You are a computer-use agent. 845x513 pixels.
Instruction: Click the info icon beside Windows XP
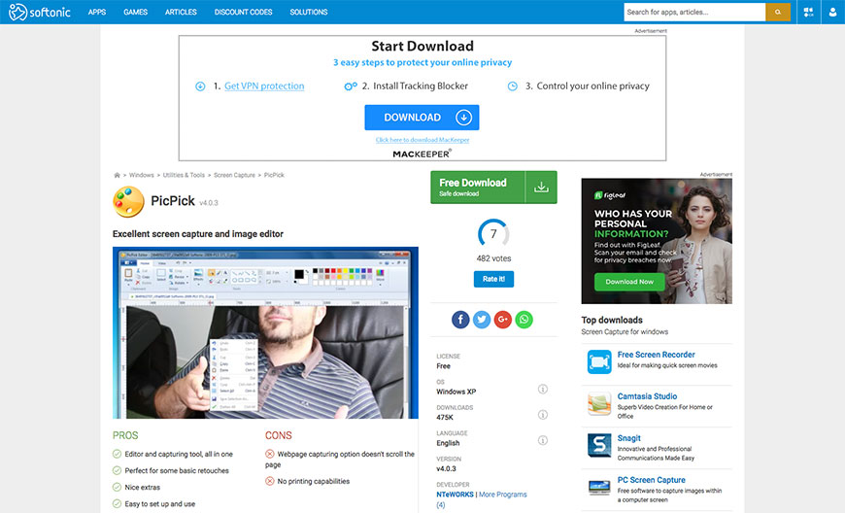click(543, 389)
